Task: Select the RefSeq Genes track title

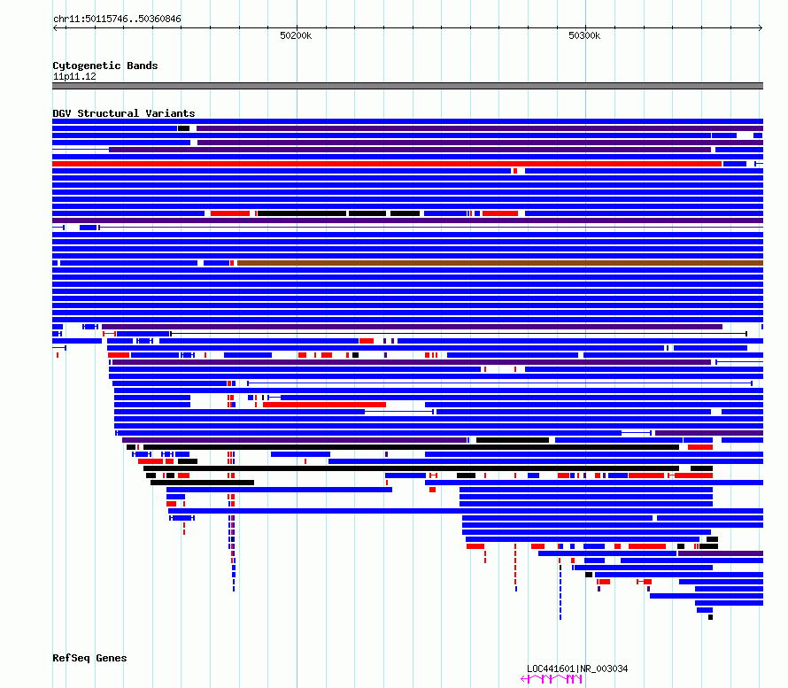Action: 89,658
